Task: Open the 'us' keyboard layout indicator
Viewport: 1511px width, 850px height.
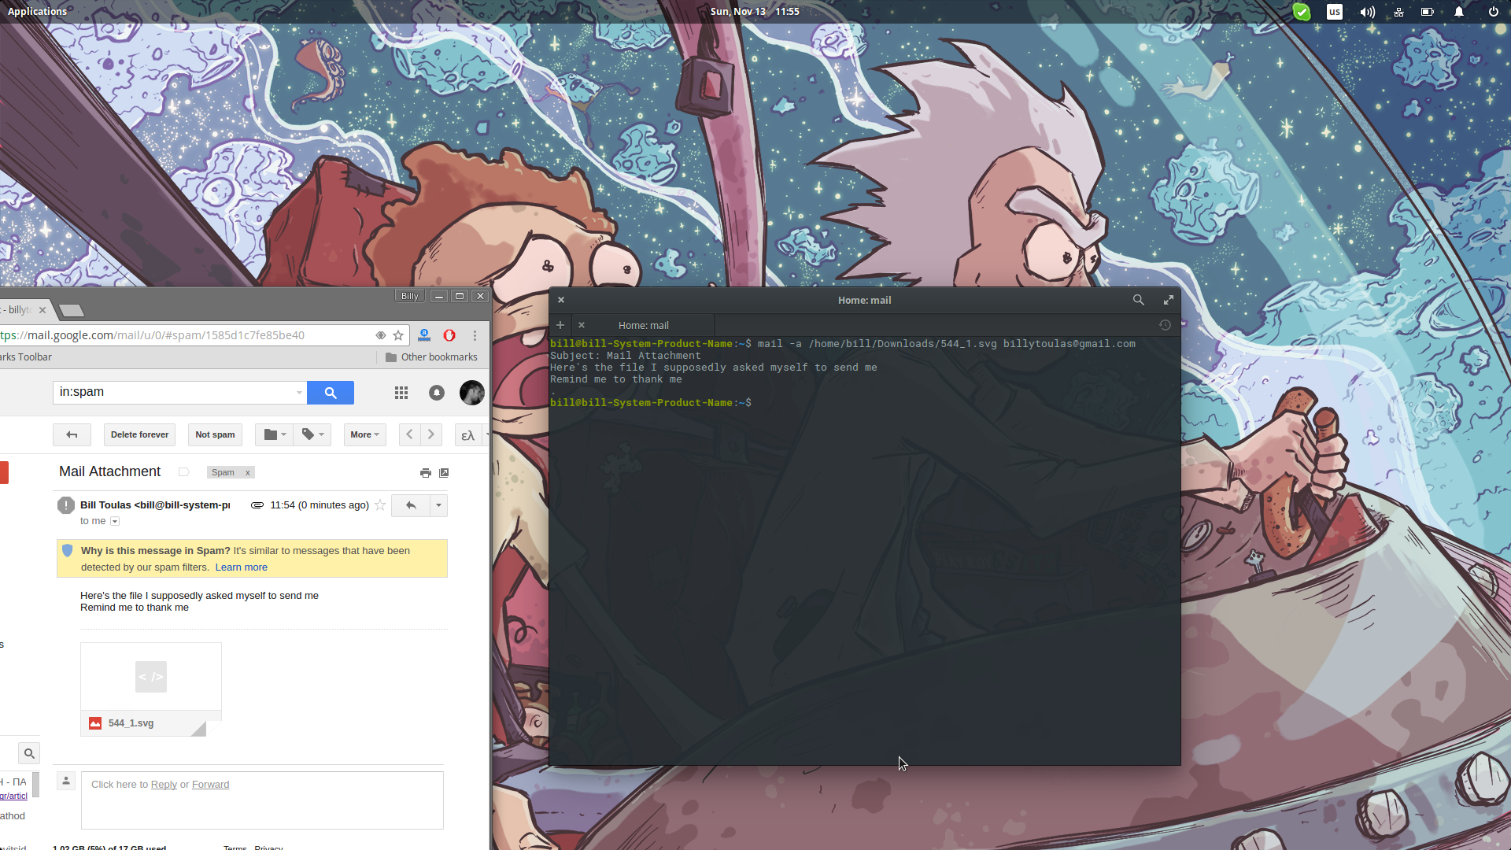Action: (1335, 12)
